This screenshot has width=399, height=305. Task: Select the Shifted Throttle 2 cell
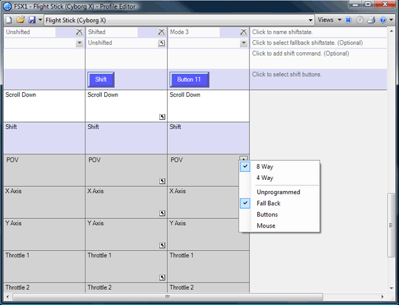click(x=126, y=287)
